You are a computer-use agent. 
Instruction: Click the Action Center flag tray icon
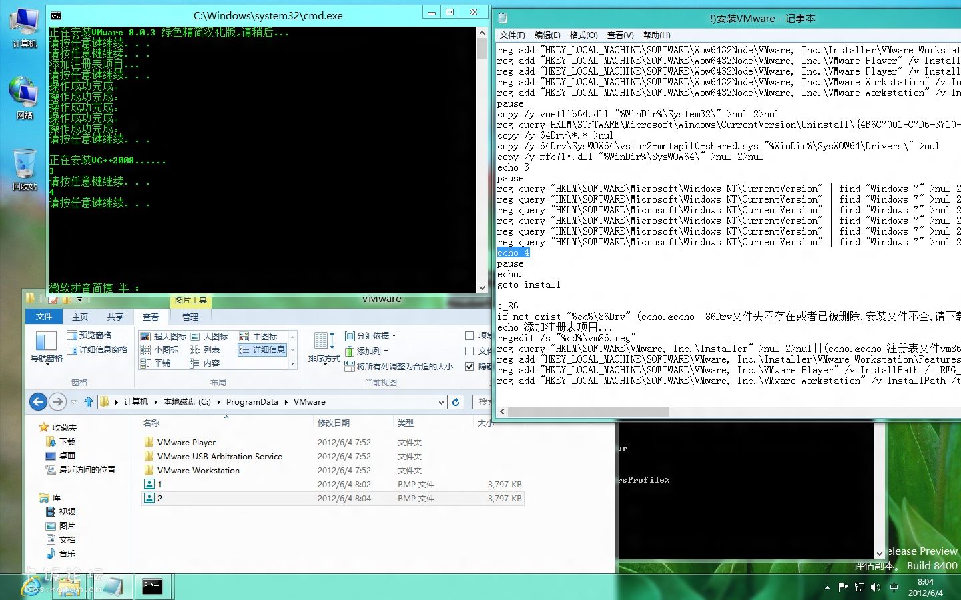click(x=843, y=587)
